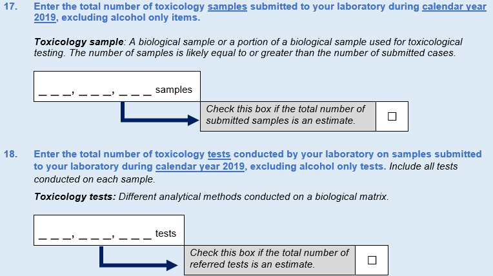493x276 pixels.
Task: Check the referred tests estimate checkbox
Action: tap(372, 261)
